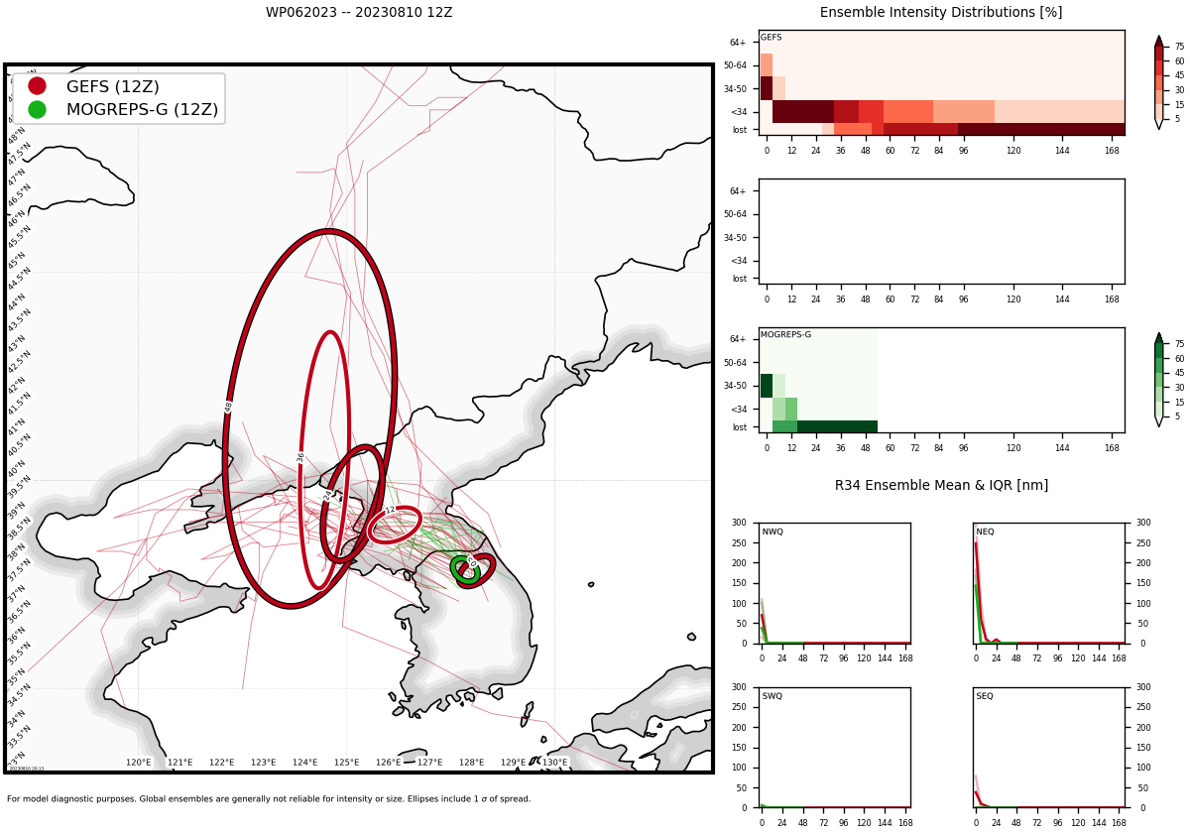Click the red GEFS colorbar
This screenshot has height=833, width=1190.
pos(1159,82)
